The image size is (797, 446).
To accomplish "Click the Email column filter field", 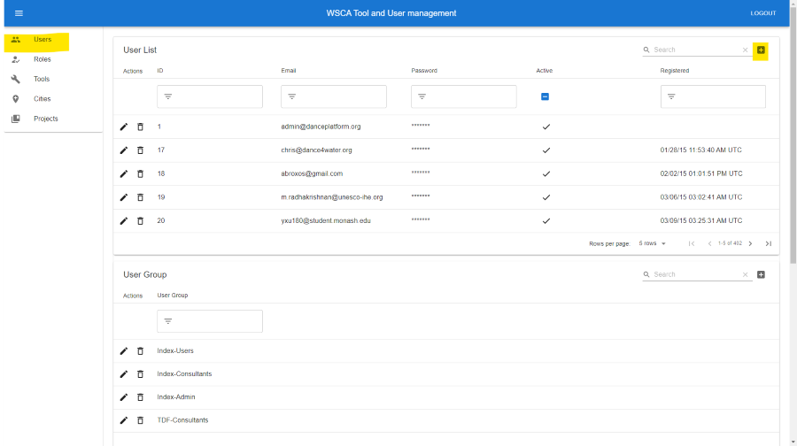I will point(334,96).
